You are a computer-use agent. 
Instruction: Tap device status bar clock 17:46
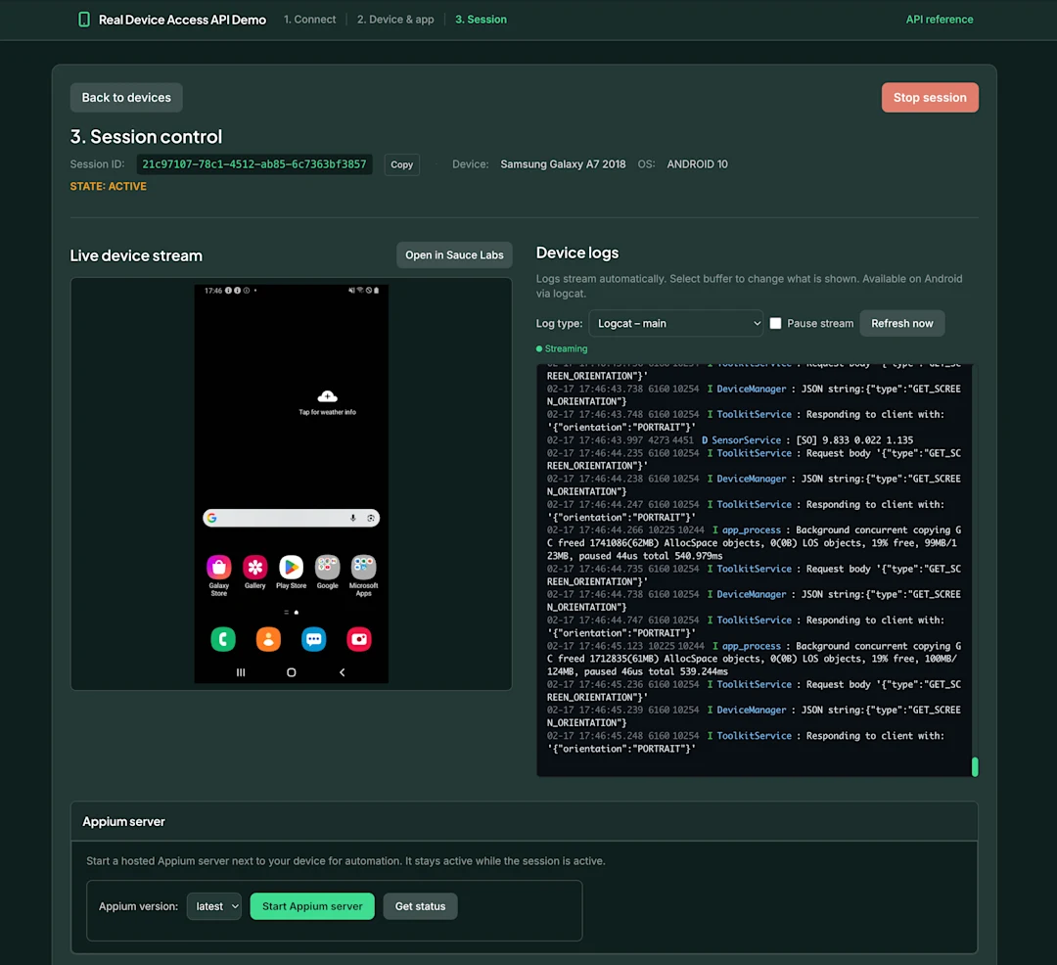click(213, 291)
